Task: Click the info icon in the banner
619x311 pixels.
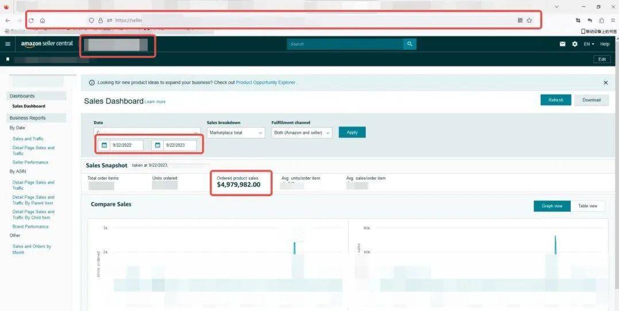Action: 92,83
